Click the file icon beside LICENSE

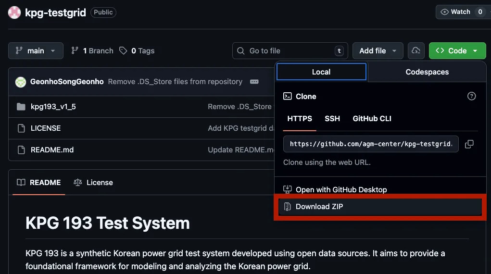pos(21,128)
